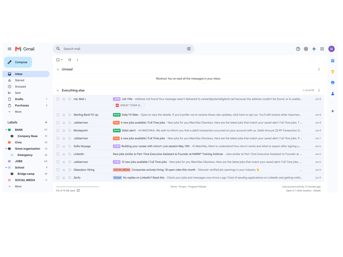Open the JOBS purple label
This screenshot has width=343, height=257.
tap(26, 161)
